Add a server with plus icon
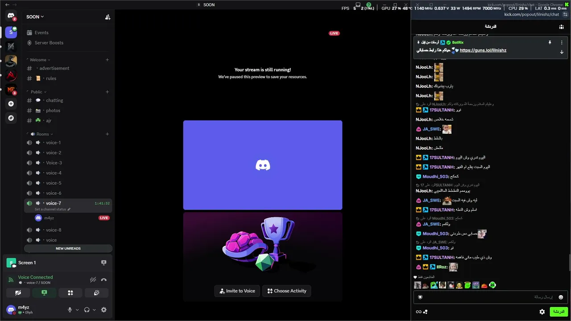 coord(11,104)
